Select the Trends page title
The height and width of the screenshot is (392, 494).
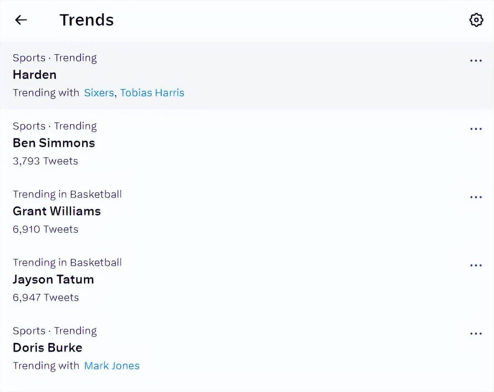(x=87, y=20)
